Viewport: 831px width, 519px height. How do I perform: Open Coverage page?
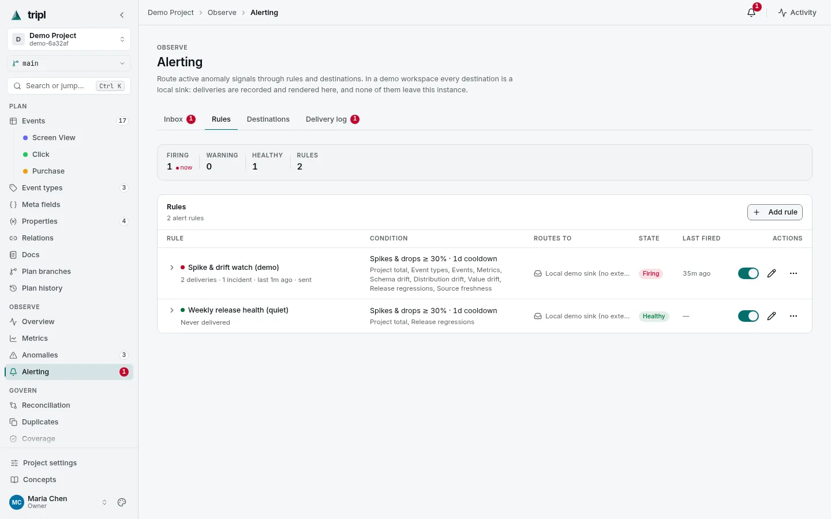[x=69, y=439]
